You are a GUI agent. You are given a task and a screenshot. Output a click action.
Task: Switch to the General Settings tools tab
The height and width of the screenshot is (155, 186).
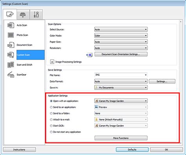coord(36,15)
